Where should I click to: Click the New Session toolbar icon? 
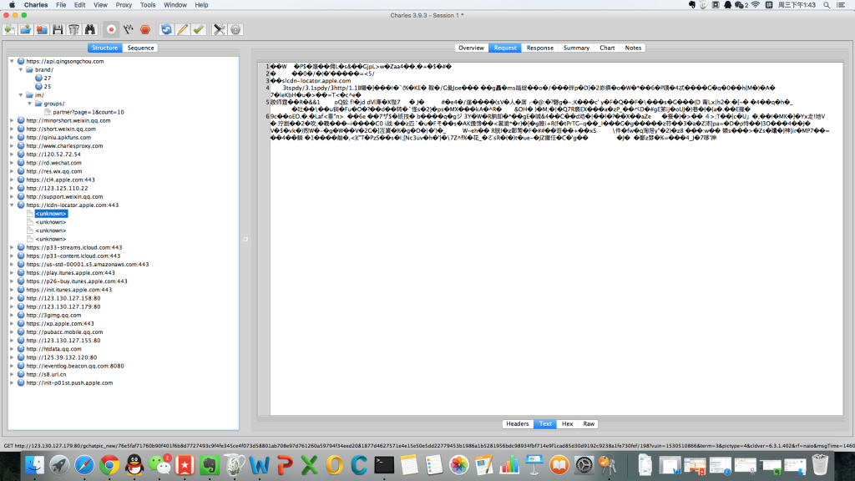[10, 29]
